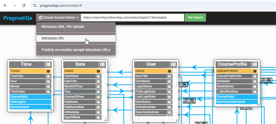
Task: Click the resize handle of Time entity box
Action: pos(51,110)
